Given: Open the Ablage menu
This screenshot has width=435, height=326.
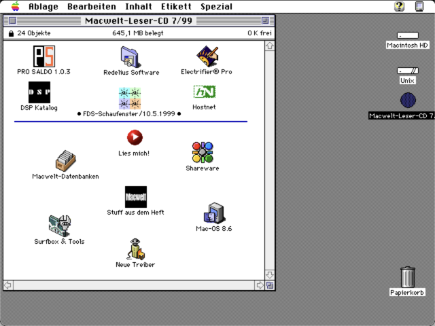Looking at the screenshot, I should point(43,6).
